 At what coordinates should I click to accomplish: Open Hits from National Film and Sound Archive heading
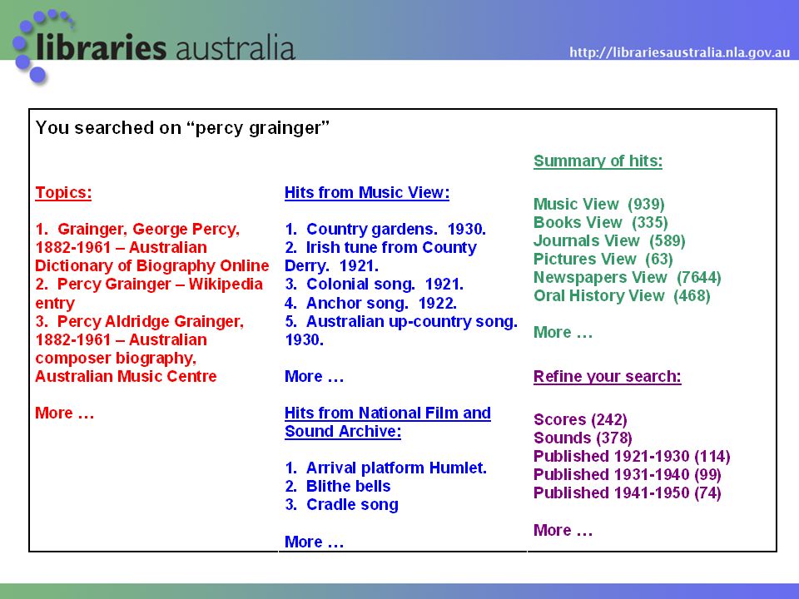[x=387, y=422]
